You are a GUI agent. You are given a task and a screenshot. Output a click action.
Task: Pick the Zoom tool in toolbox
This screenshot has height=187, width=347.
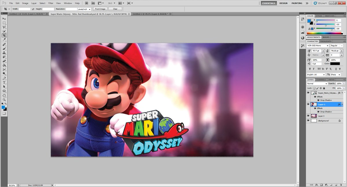[4, 100]
